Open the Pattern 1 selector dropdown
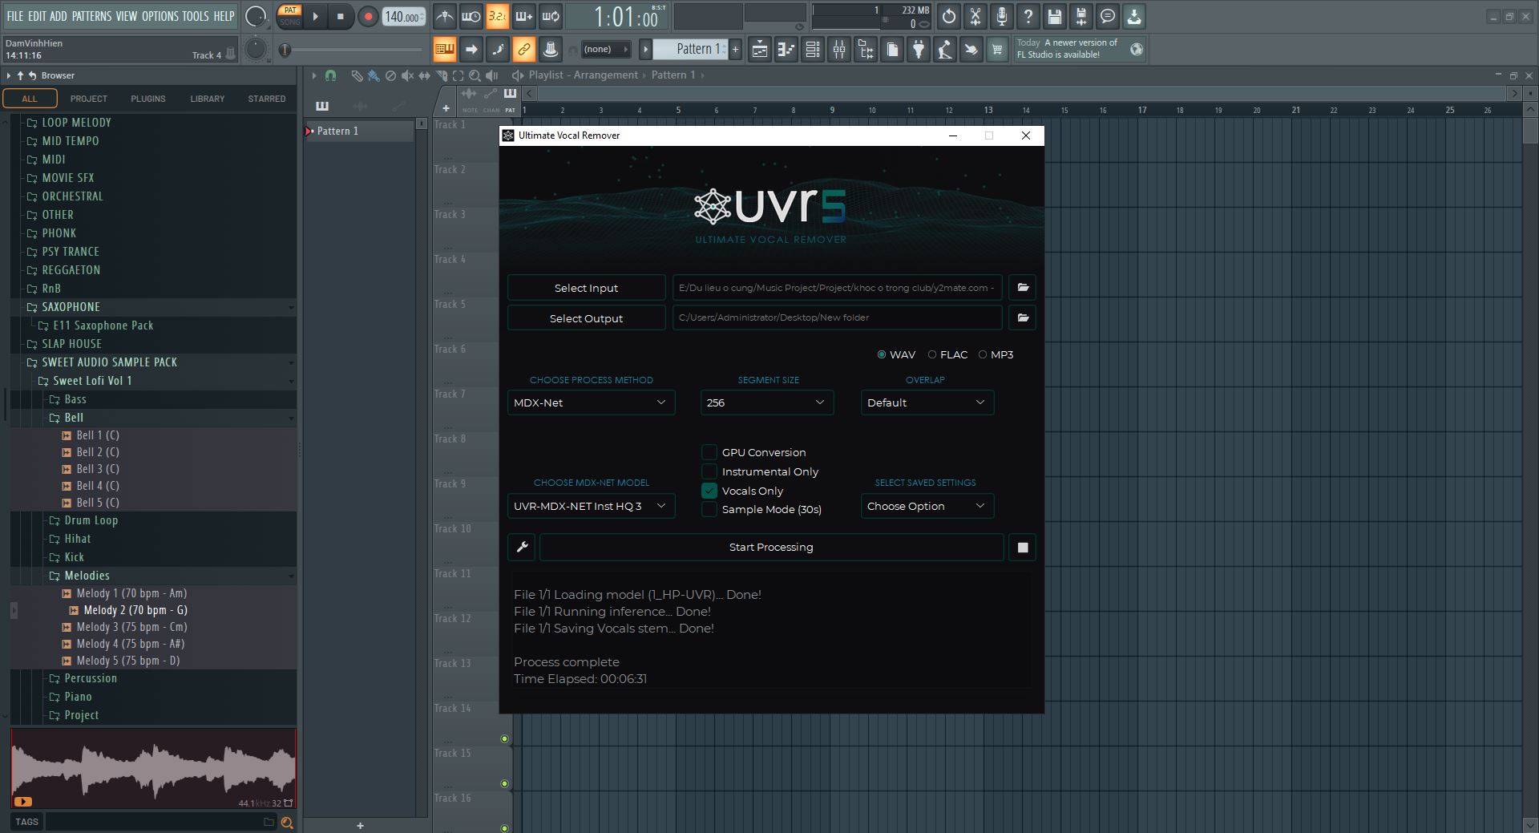1539x833 pixels. click(x=691, y=49)
